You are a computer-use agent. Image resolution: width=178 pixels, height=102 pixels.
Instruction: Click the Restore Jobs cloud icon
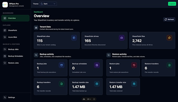(5, 63)
